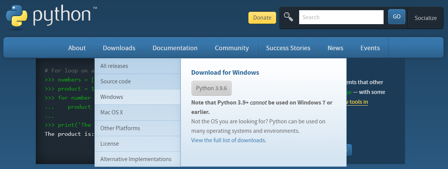The image size is (448, 169).
Task: Click the '# For loop on a' code comment
Action: [x=69, y=70]
